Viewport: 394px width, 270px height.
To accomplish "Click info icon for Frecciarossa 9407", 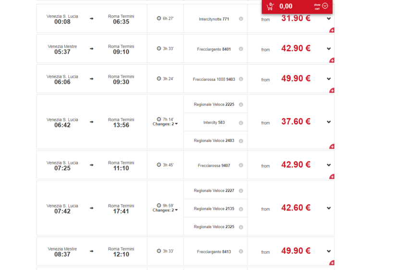I will pos(241,165).
